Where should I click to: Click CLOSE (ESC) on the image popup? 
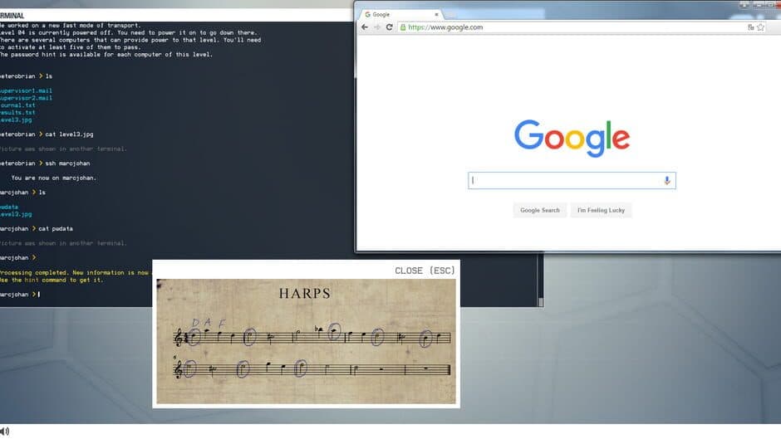[x=425, y=271]
